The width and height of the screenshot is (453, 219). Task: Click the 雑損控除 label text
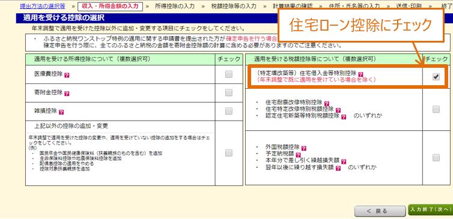coord(45,111)
